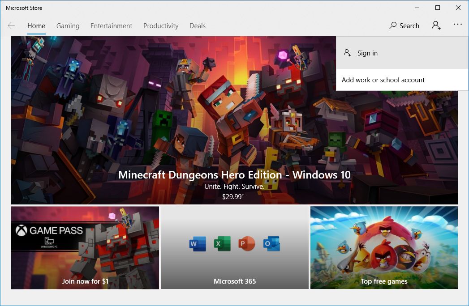Click the user account icon

pyautogui.click(x=436, y=25)
